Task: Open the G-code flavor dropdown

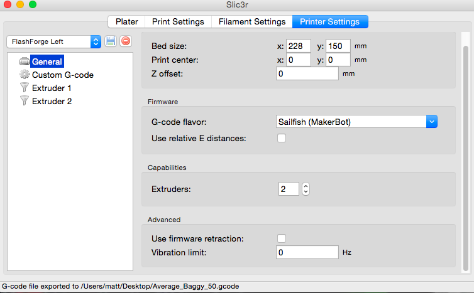Action: coord(356,122)
